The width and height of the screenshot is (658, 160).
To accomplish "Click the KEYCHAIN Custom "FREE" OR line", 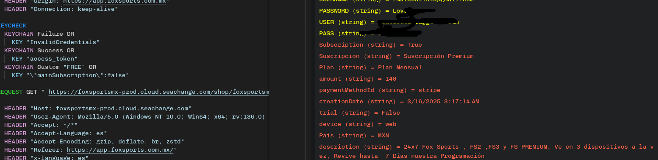I will pos(50,67).
